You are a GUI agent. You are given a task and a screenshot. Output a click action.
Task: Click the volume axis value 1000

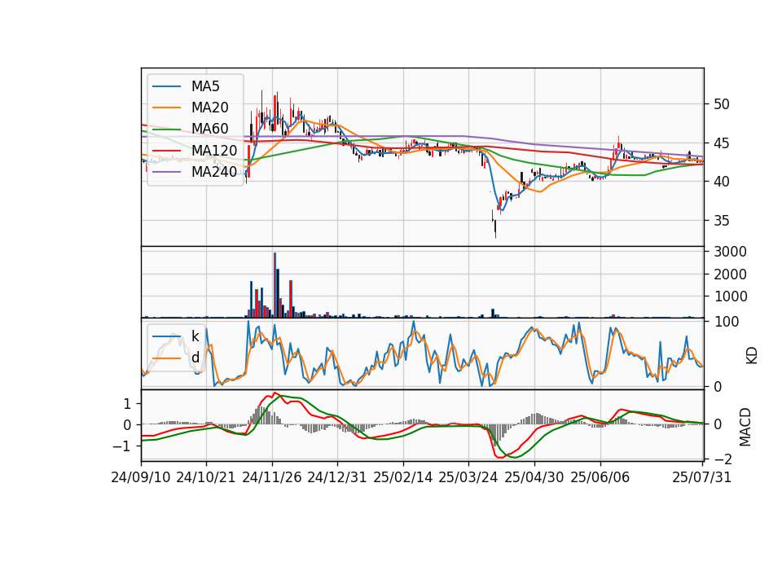point(730,296)
